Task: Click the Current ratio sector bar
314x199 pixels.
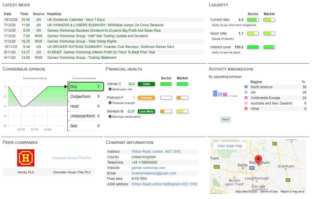Action: [253, 20]
